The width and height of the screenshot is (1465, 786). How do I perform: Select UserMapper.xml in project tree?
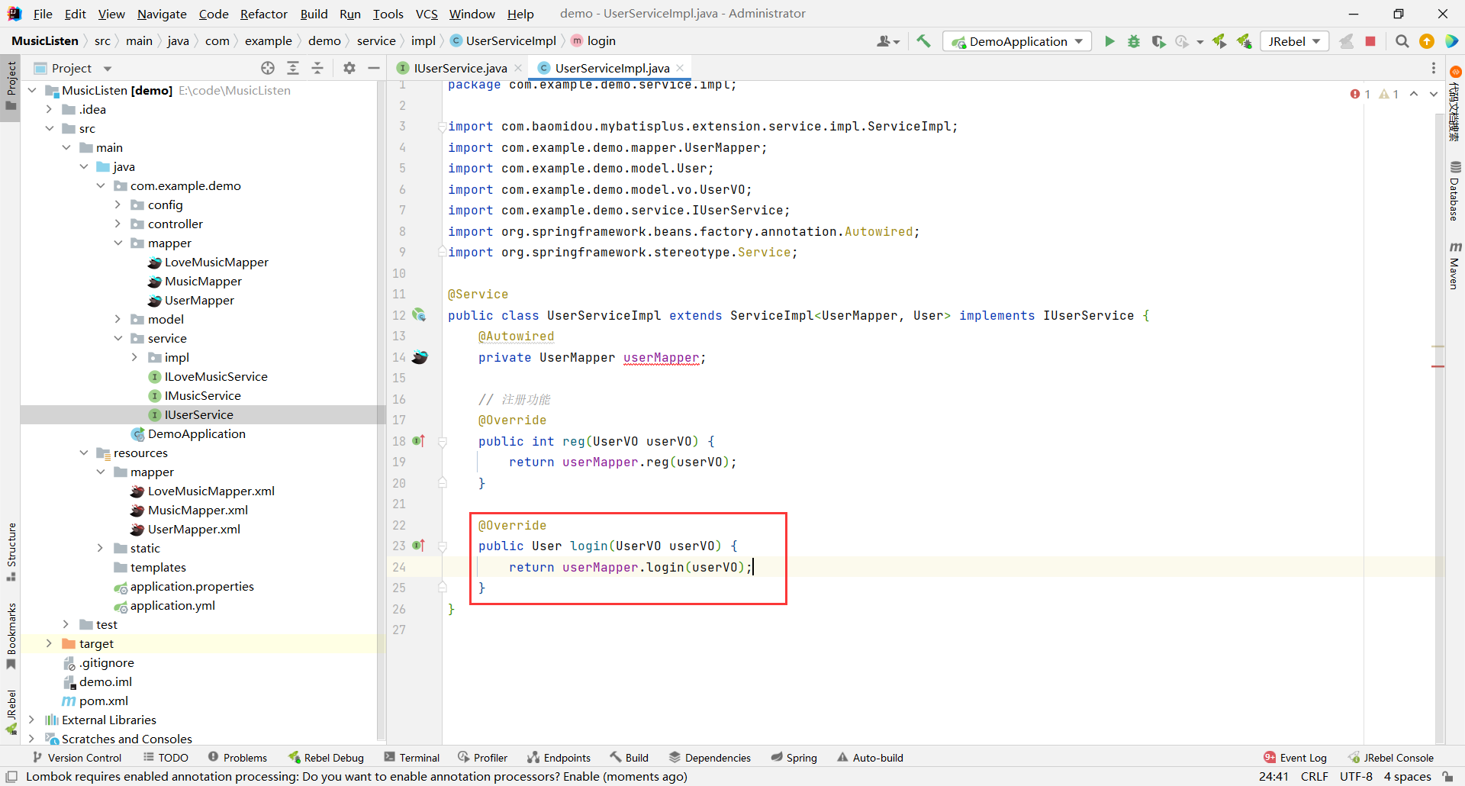194,529
